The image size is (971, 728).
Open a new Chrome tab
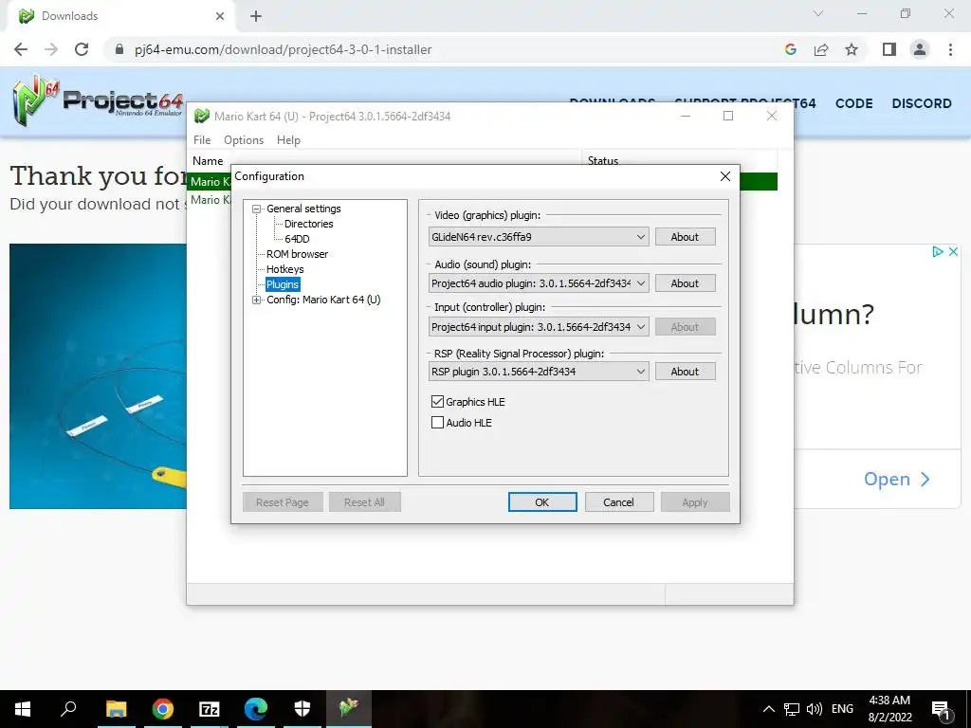tap(256, 16)
